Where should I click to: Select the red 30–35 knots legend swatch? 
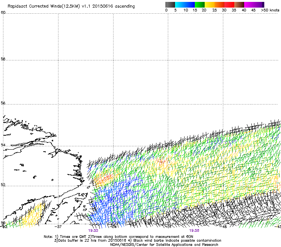tap(229, 5)
